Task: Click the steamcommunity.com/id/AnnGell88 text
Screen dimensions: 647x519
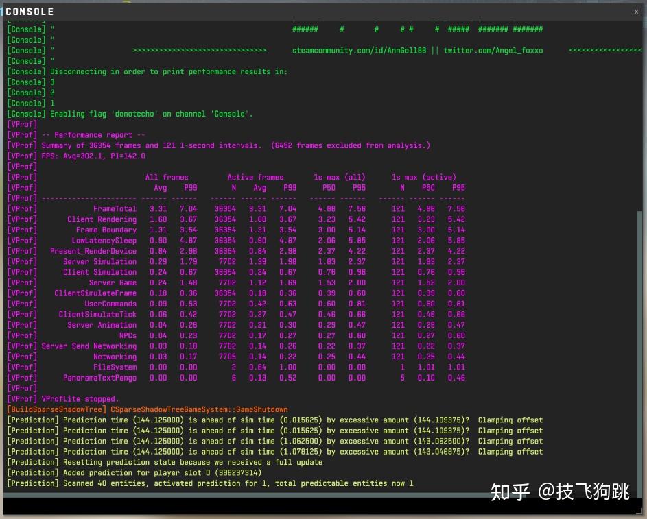Action: pyautogui.click(x=359, y=50)
